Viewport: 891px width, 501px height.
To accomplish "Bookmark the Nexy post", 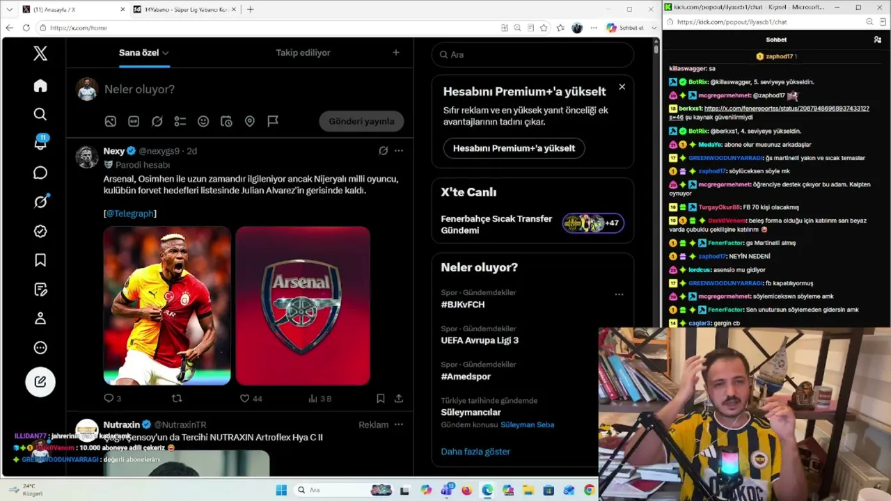I will pos(380,399).
